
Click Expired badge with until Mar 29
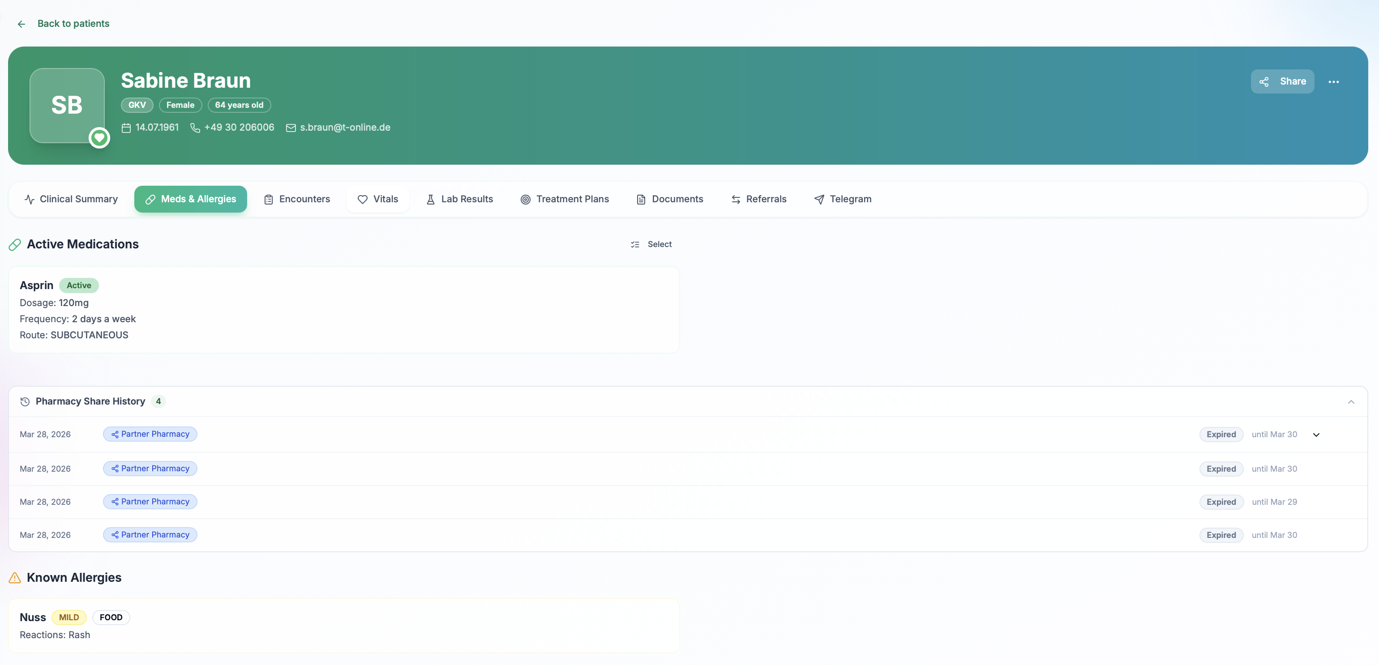[1221, 502]
